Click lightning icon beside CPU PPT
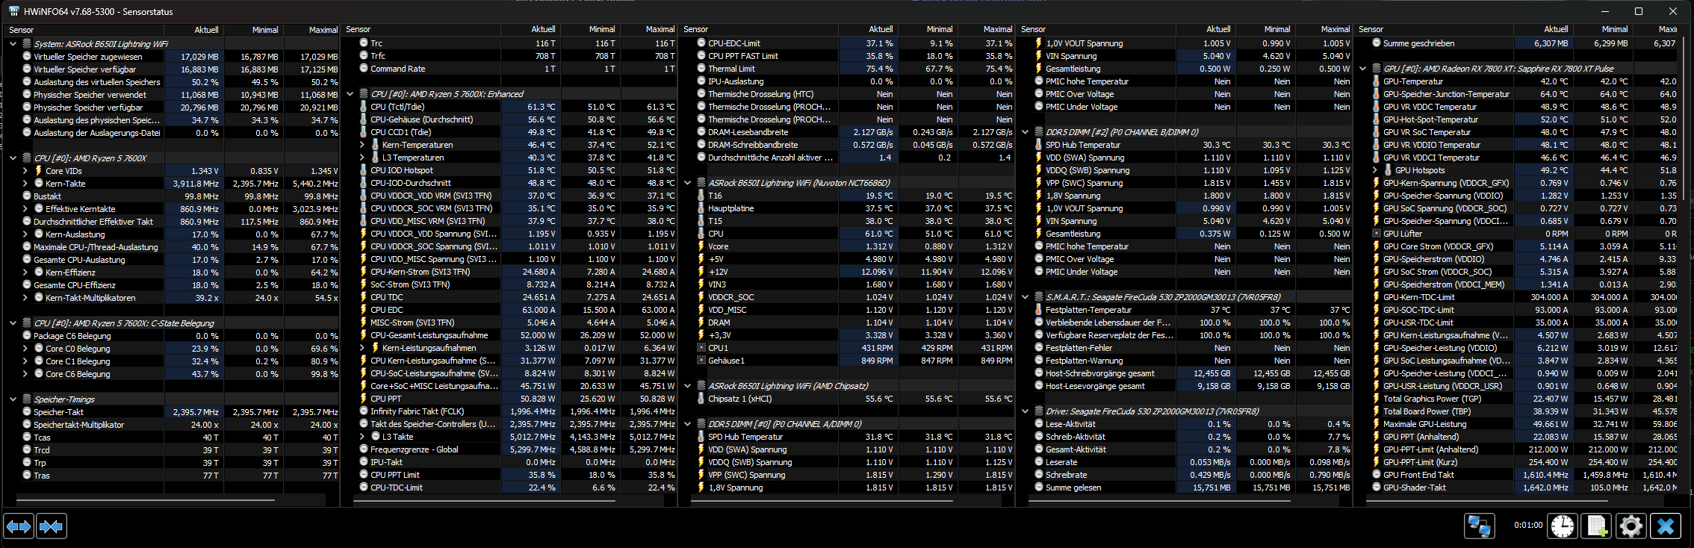This screenshot has height=548, width=1694. tap(364, 399)
